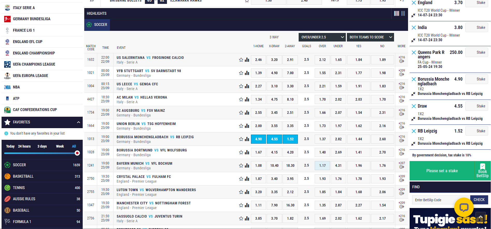Viewport: 491px width, 229px height.
Task: Remove Draw selection from betslip
Action: pos(414,106)
